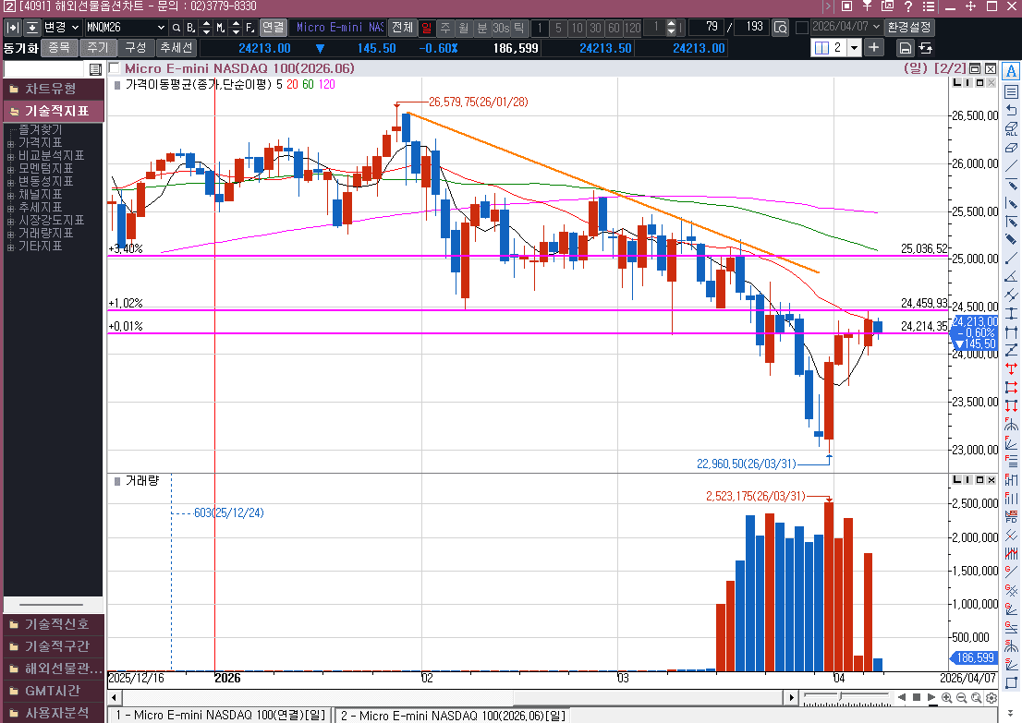Expand the 가격지표 tree item
Image resolution: width=1022 pixels, height=723 pixels.
[11, 143]
